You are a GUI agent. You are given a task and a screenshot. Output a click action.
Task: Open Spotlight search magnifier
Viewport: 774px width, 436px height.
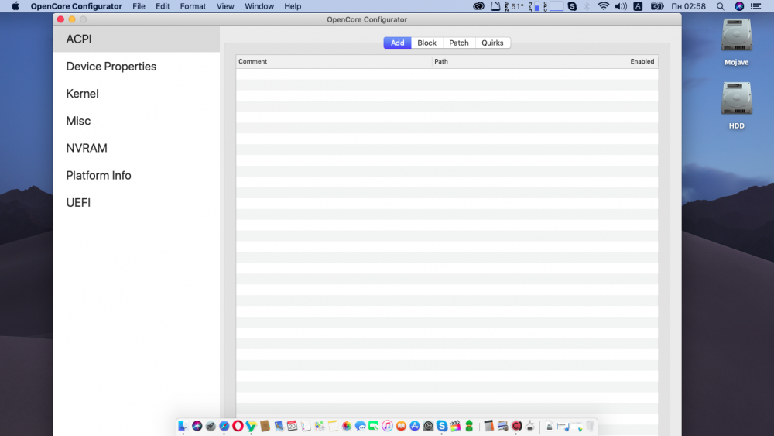(721, 6)
